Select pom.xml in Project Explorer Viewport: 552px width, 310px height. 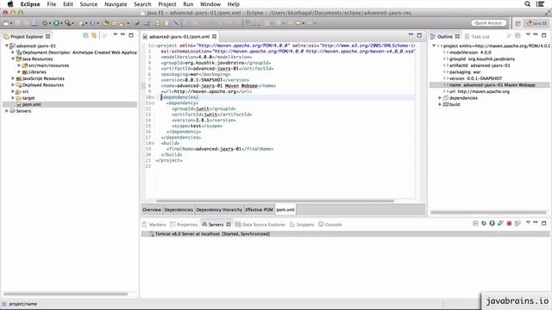31,104
